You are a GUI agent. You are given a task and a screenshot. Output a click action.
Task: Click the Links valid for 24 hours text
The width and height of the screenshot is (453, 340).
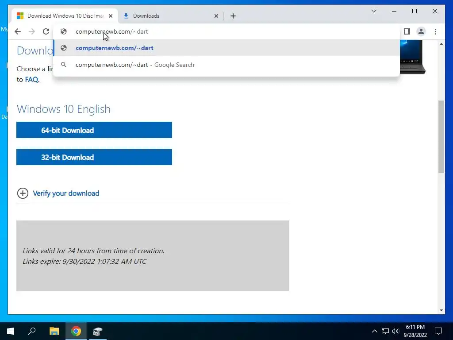coord(94,251)
